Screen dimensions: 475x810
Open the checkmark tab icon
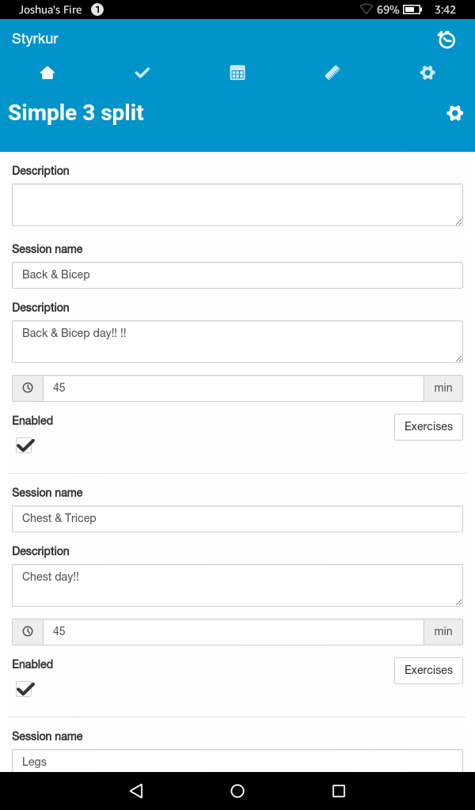(142, 73)
